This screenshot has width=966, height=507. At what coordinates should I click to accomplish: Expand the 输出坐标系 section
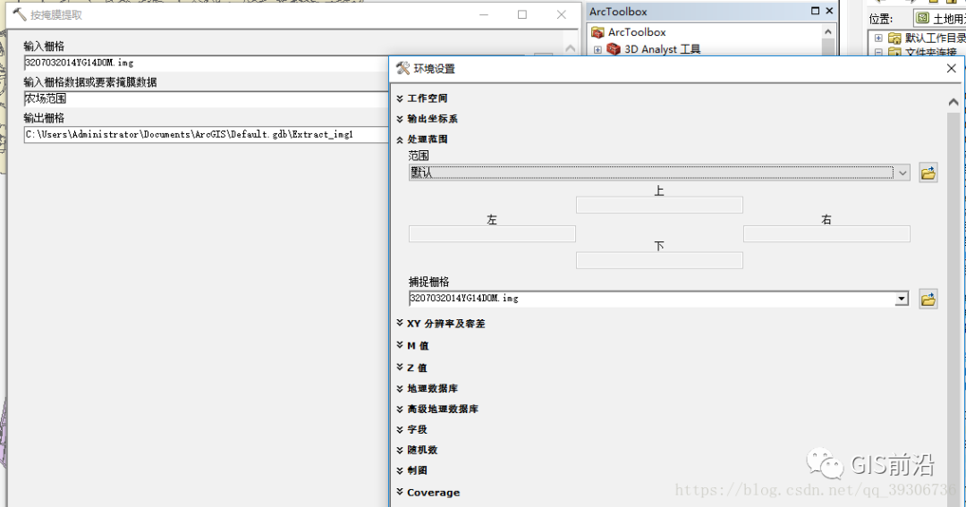click(x=400, y=119)
